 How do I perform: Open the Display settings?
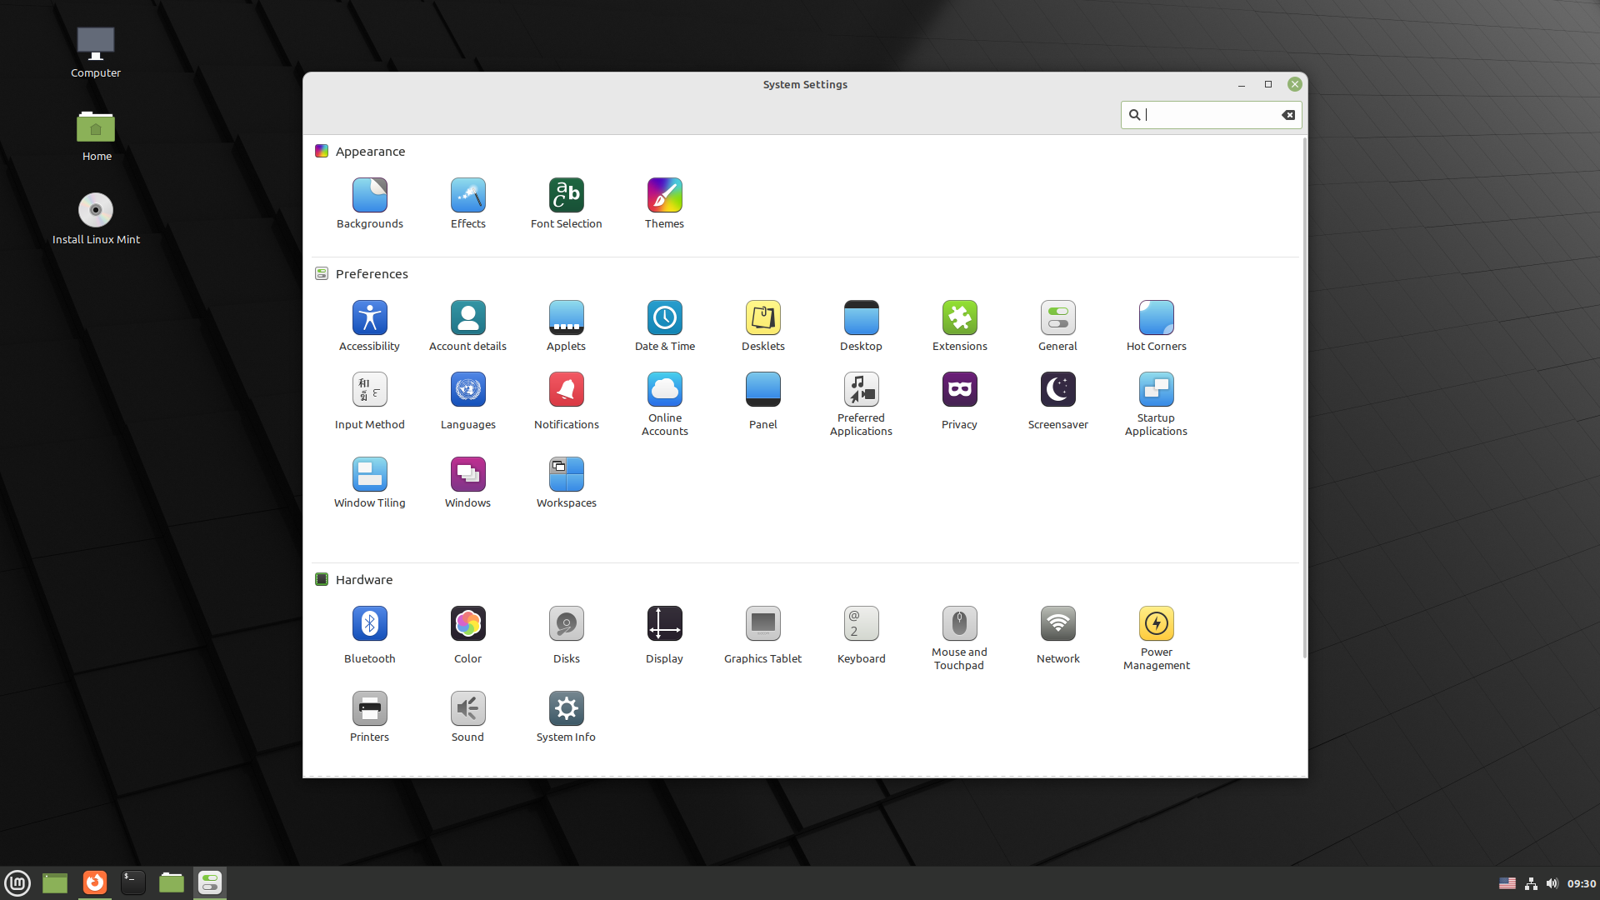(664, 634)
